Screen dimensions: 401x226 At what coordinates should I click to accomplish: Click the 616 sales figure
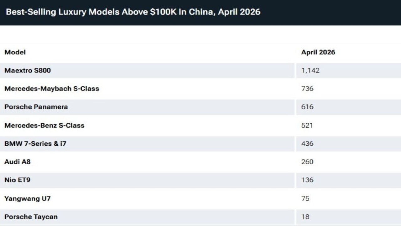(307, 107)
